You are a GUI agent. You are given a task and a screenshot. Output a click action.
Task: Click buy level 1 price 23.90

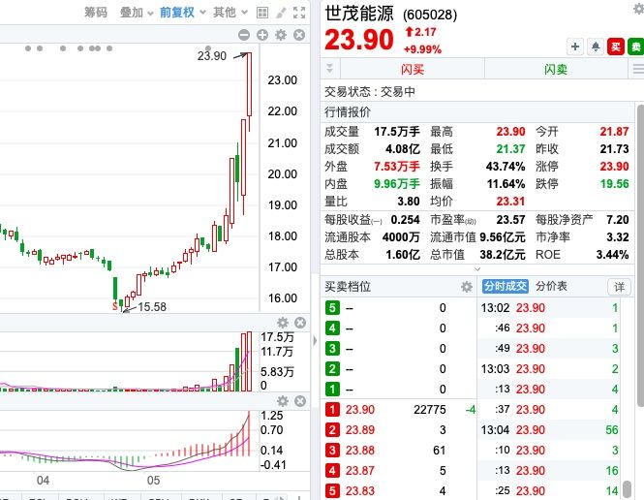tap(360, 410)
